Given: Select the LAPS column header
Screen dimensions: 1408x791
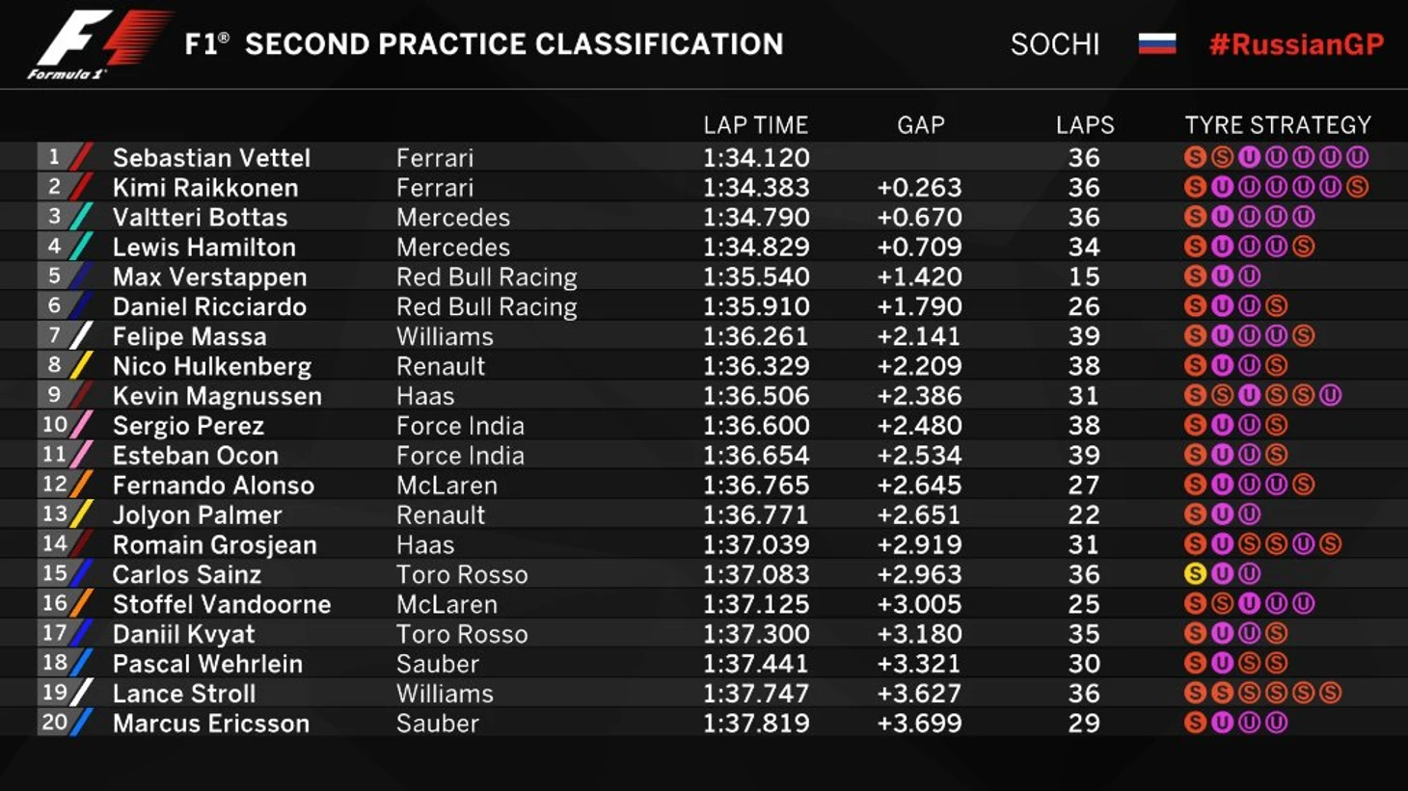Looking at the screenshot, I should (x=1085, y=125).
